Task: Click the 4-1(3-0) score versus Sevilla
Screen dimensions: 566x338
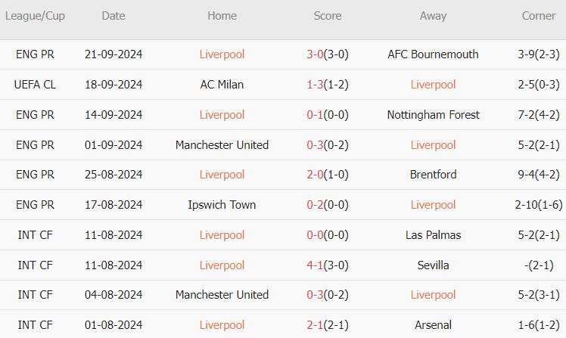Action: [327, 265]
